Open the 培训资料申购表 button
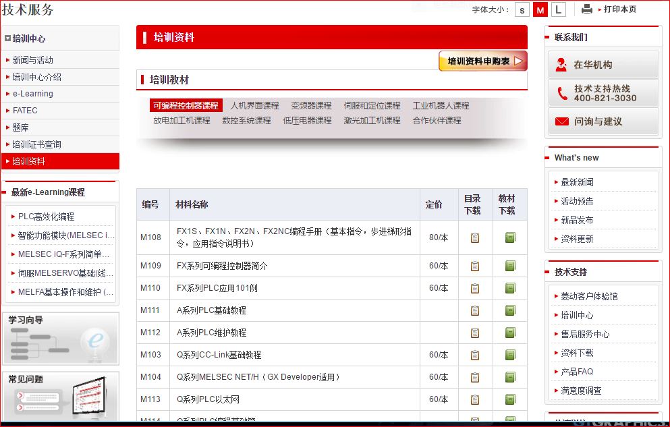The image size is (670, 427). (x=482, y=61)
